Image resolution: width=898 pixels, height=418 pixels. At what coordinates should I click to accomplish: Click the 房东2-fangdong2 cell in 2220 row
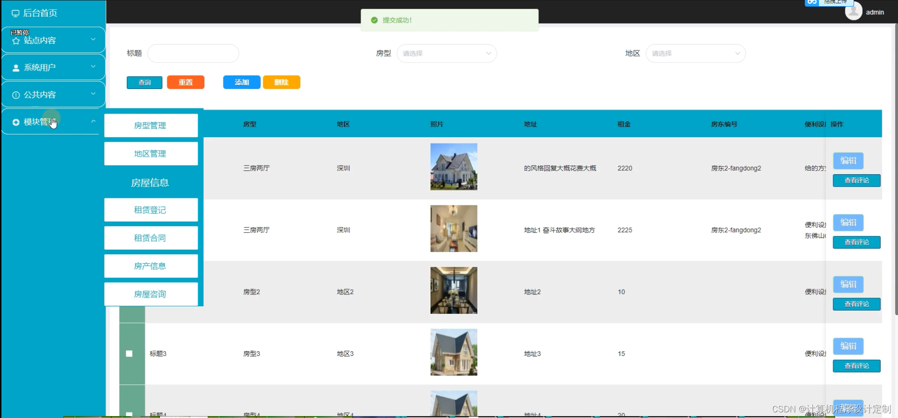(736, 169)
